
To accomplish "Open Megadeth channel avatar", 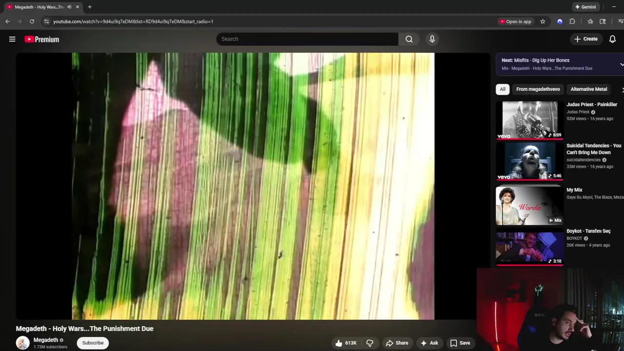I will tap(22, 343).
